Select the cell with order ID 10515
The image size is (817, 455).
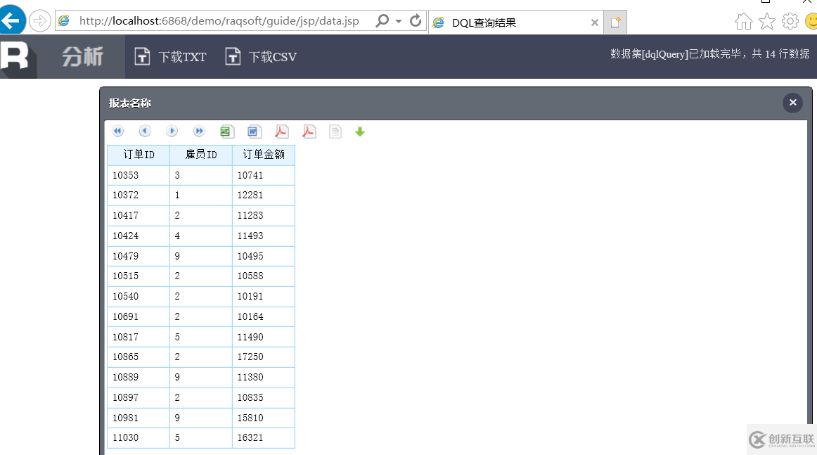click(139, 276)
